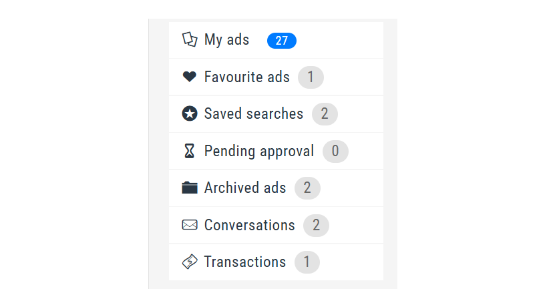This screenshot has height=307, width=545.
Task: Open Favourite ads list
Action: (276, 77)
